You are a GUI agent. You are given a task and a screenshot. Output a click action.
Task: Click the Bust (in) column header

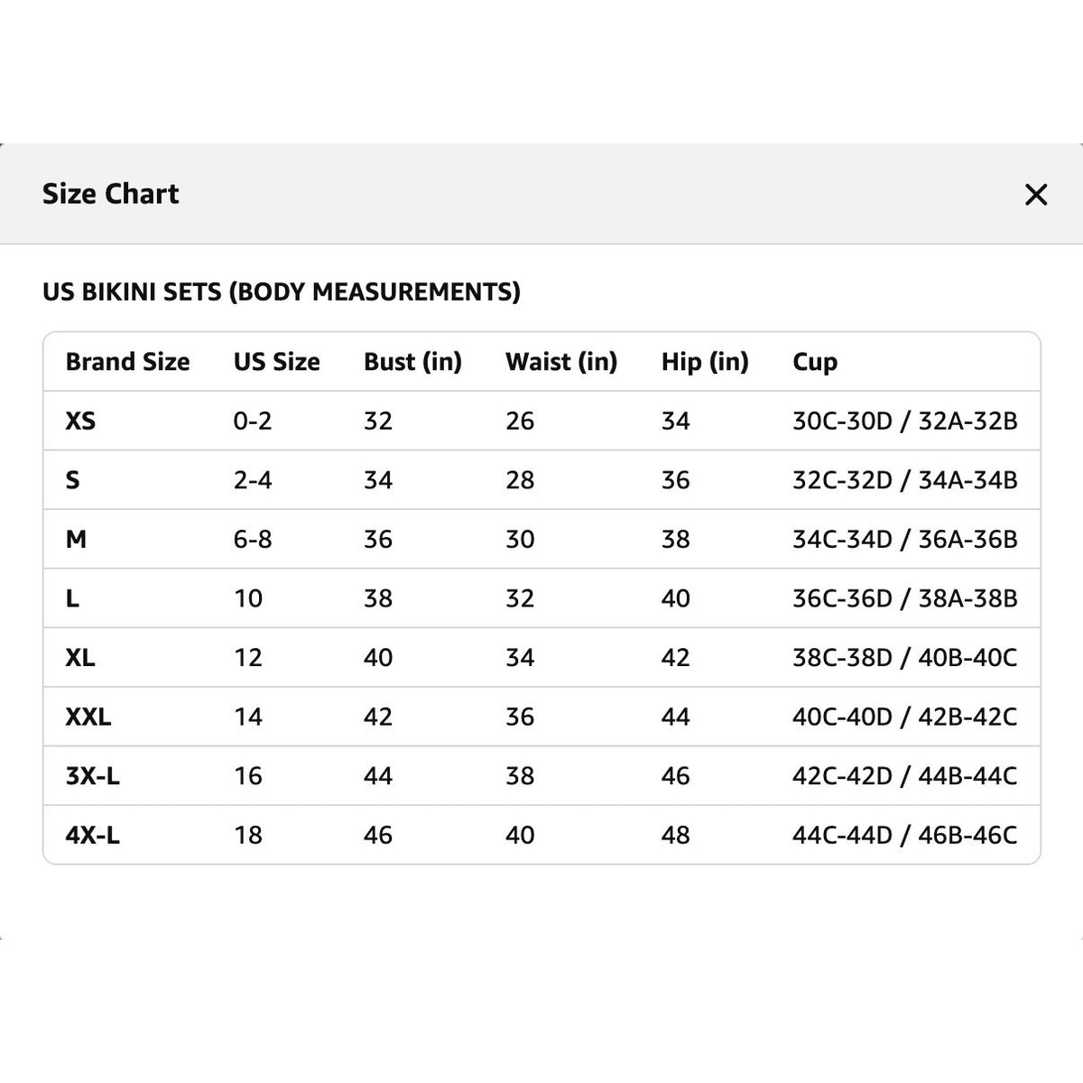(x=412, y=362)
